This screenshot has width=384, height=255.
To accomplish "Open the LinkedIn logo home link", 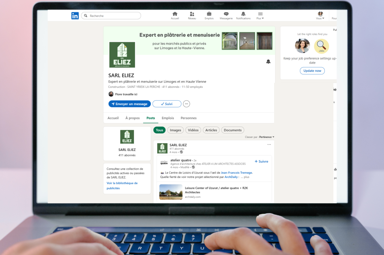I will point(75,16).
